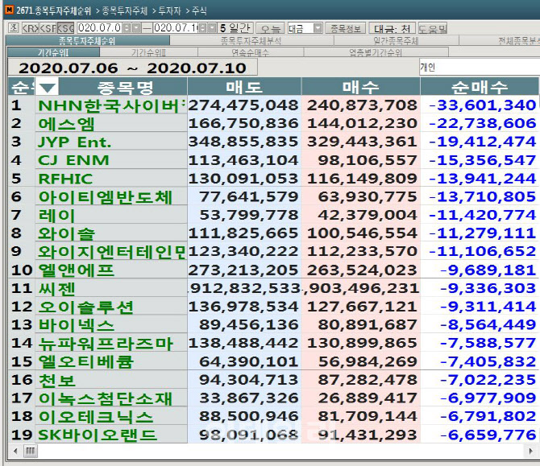Switch to the 종목투자주체순위 tab

point(88,40)
